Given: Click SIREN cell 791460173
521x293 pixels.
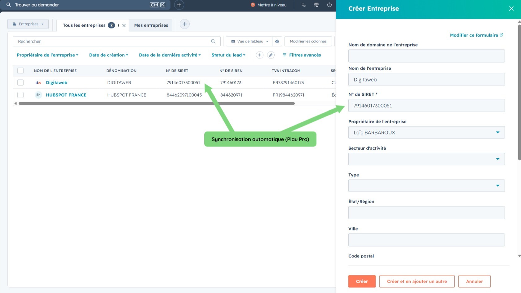Looking at the screenshot, I should click(x=231, y=83).
